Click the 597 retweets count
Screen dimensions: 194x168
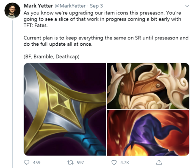coord(80,163)
